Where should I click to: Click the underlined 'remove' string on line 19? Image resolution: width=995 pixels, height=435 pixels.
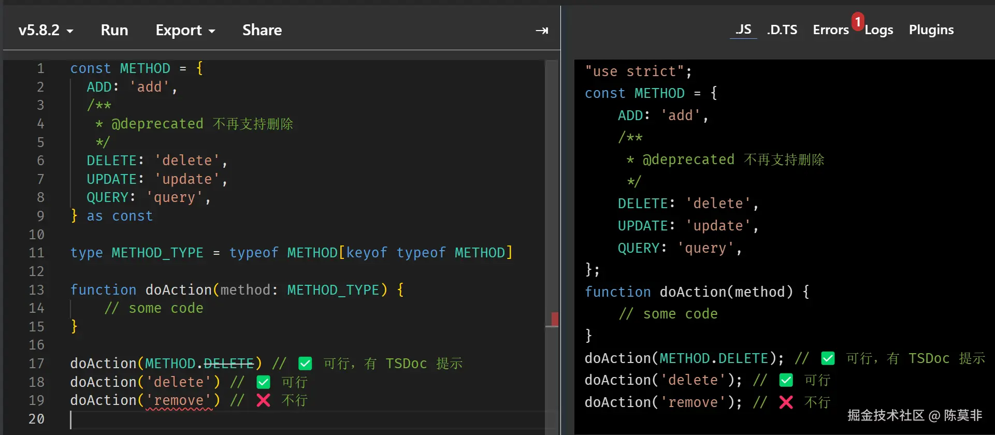179,400
